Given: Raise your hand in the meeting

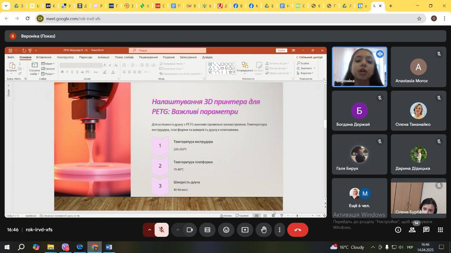Looking at the screenshot, I should pos(264,230).
